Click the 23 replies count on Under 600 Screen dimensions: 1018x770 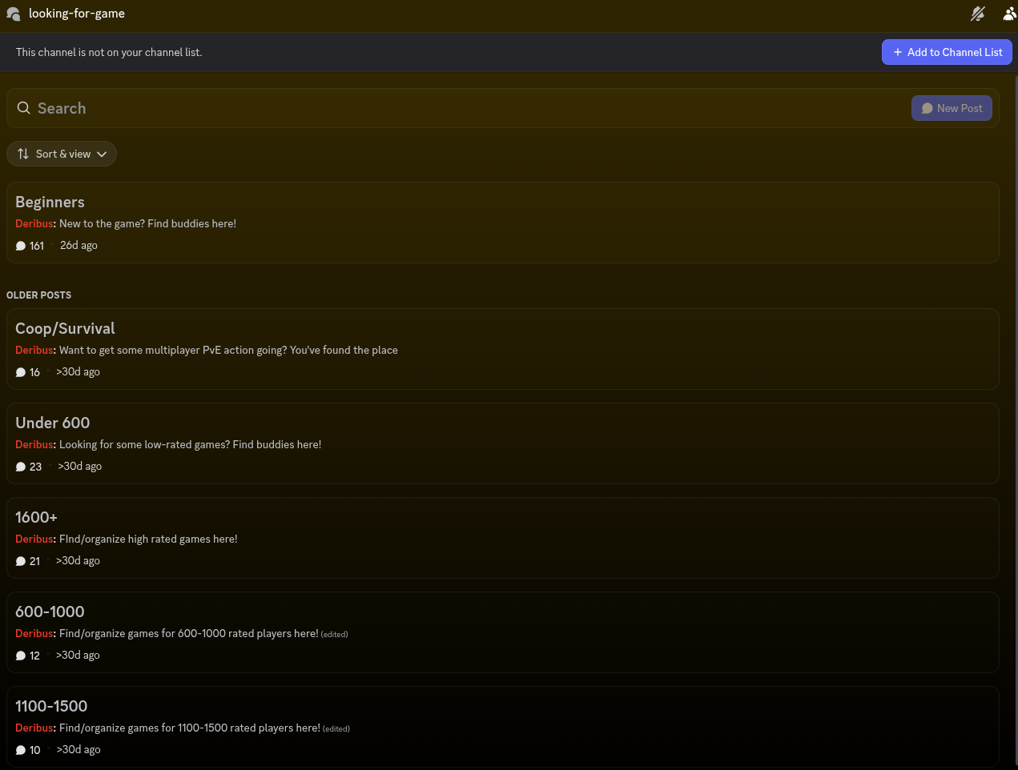pyautogui.click(x=36, y=467)
